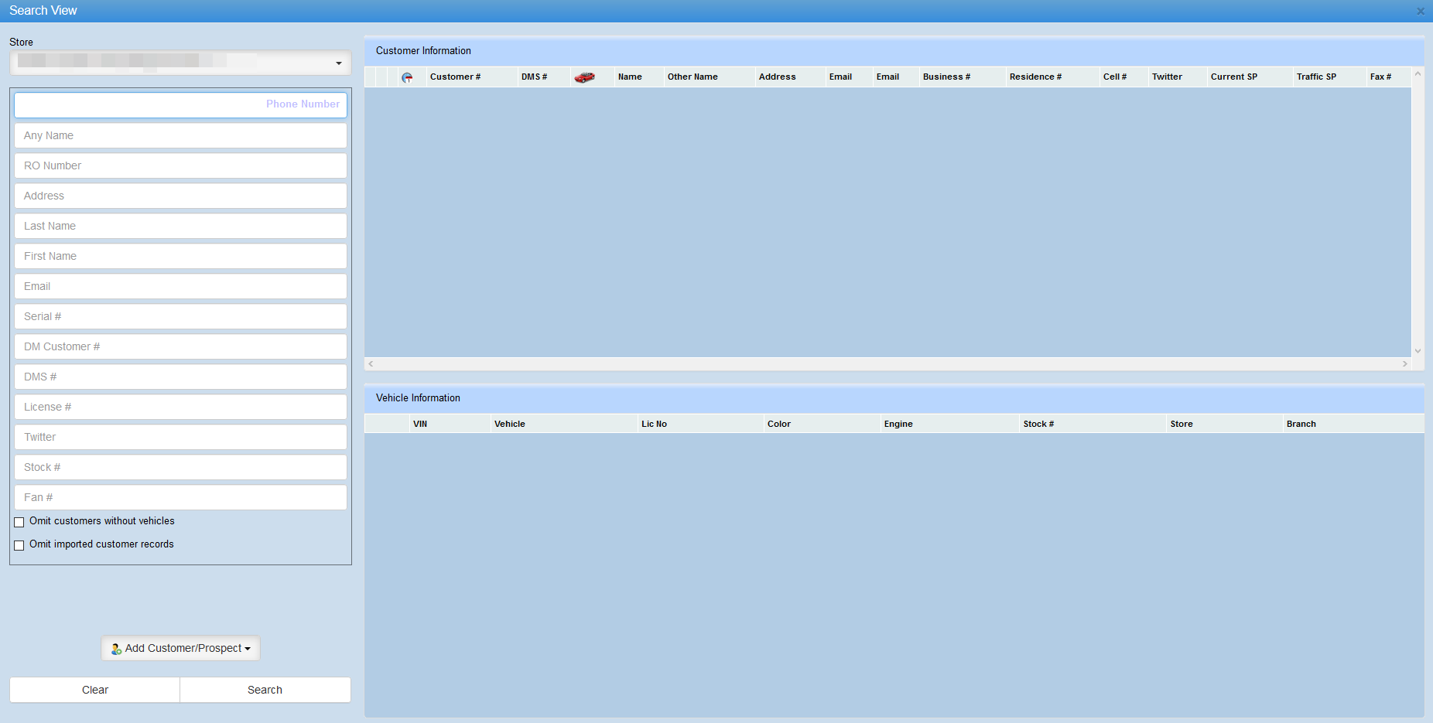The width and height of the screenshot is (1433, 723).
Task: Click into the RO Number field
Action: (x=180, y=165)
